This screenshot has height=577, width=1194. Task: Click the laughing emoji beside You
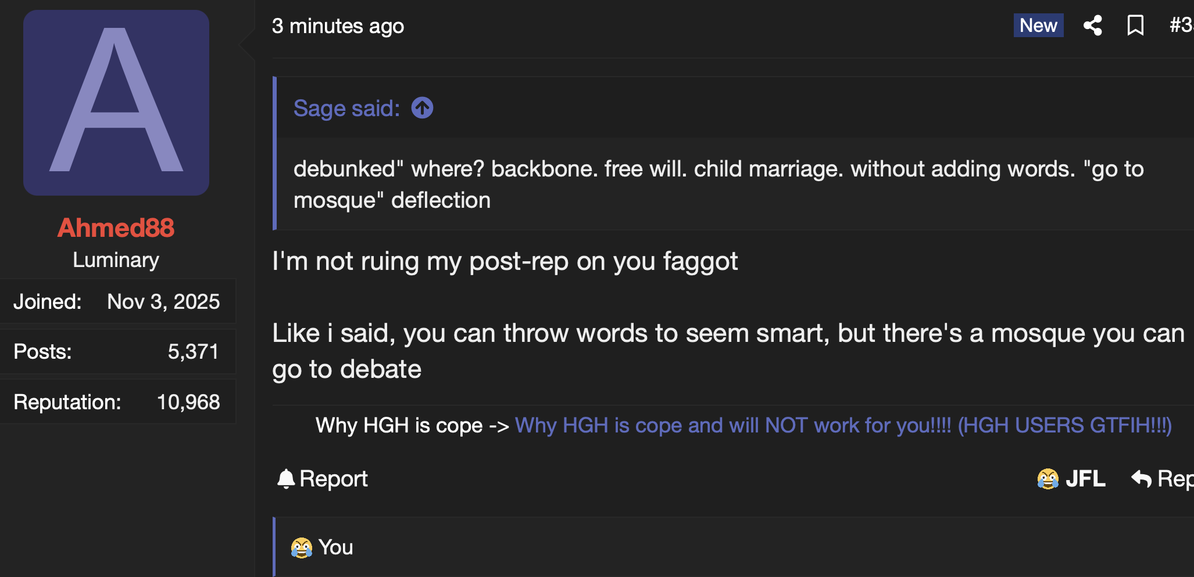point(302,547)
